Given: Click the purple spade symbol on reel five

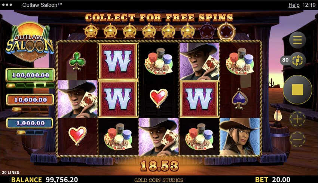Looking at the screenshot, I should [239, 99].
